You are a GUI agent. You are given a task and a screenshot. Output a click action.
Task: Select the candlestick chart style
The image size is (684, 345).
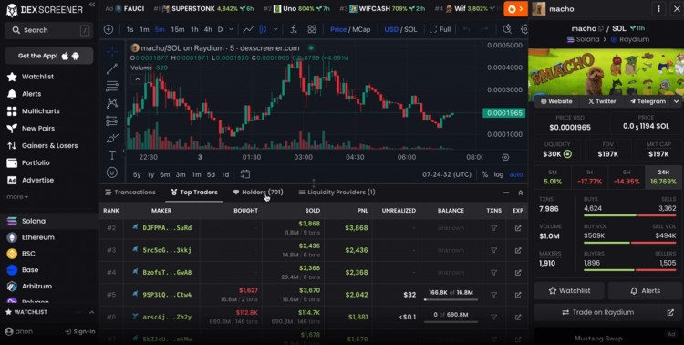point(263,29)
